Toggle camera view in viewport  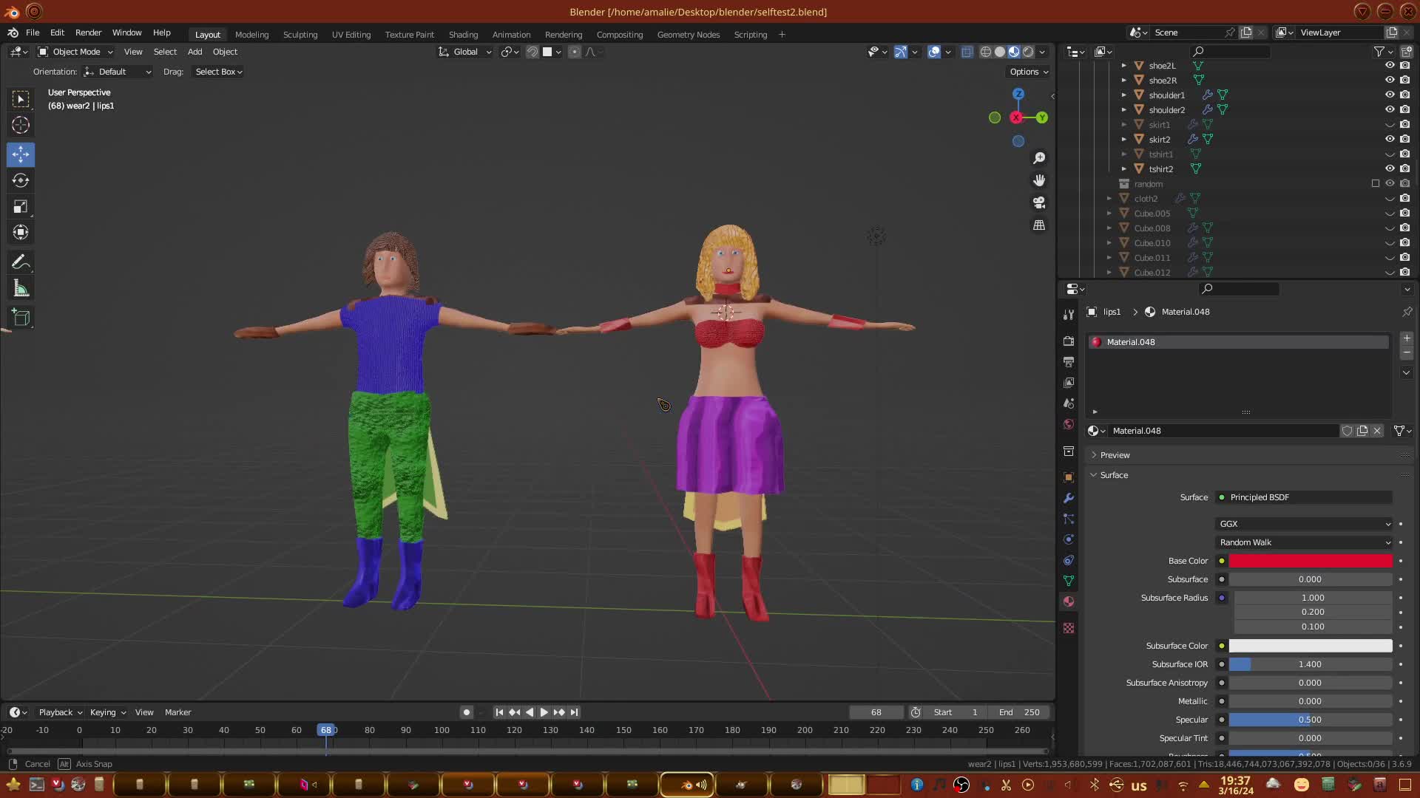click(1039, 202)
